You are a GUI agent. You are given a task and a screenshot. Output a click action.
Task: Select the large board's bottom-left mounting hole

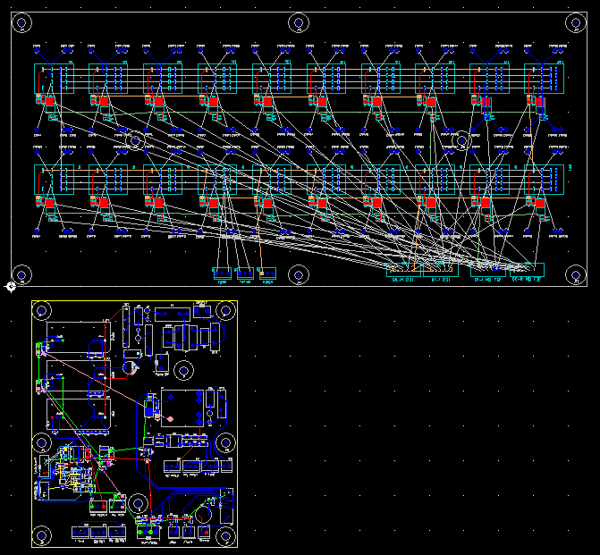23,274
